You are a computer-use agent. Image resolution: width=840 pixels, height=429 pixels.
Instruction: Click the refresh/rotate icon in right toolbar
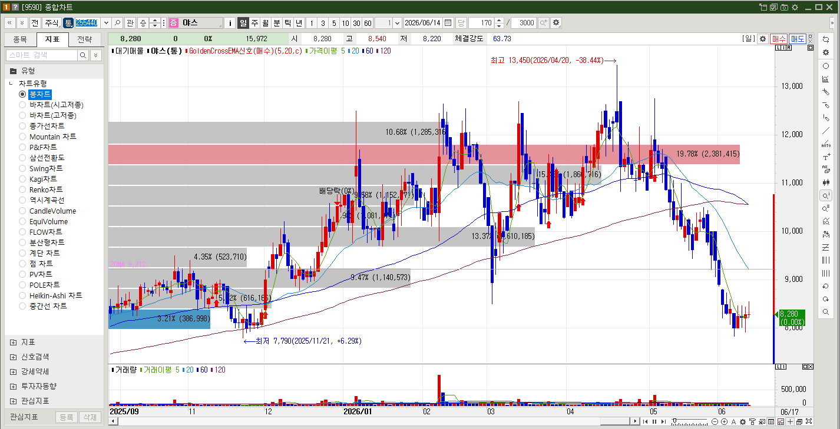pyautogui.click(x=826, y=39)
